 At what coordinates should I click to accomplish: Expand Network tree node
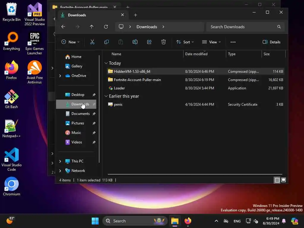[60, 171]
